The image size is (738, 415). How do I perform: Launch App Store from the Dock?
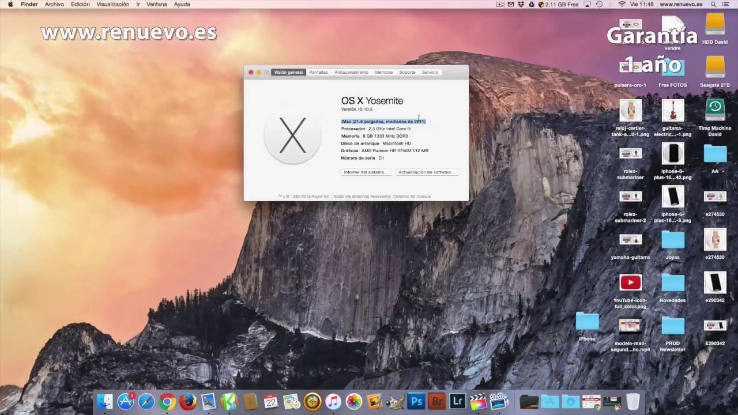point(126,401)
